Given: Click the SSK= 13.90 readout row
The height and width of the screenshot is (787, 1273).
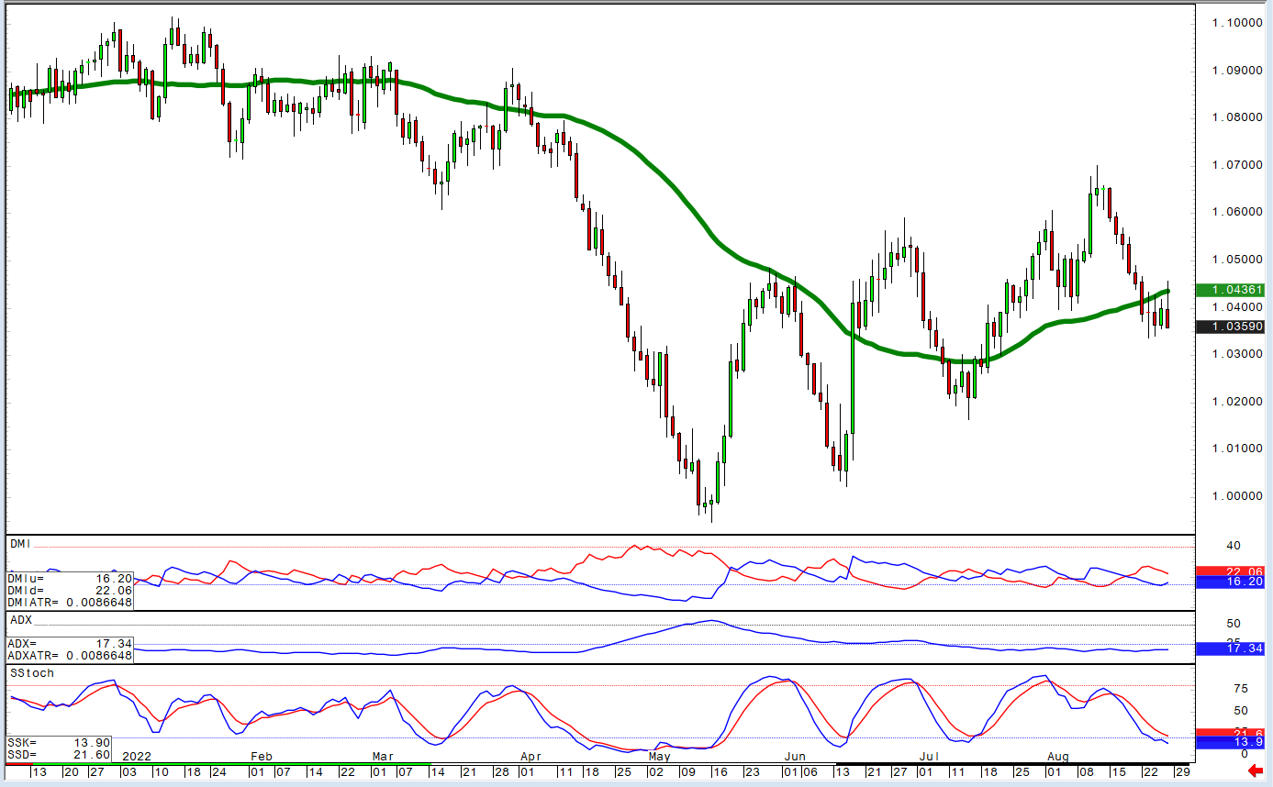Looking at the screenshot, I should (60, 741).
